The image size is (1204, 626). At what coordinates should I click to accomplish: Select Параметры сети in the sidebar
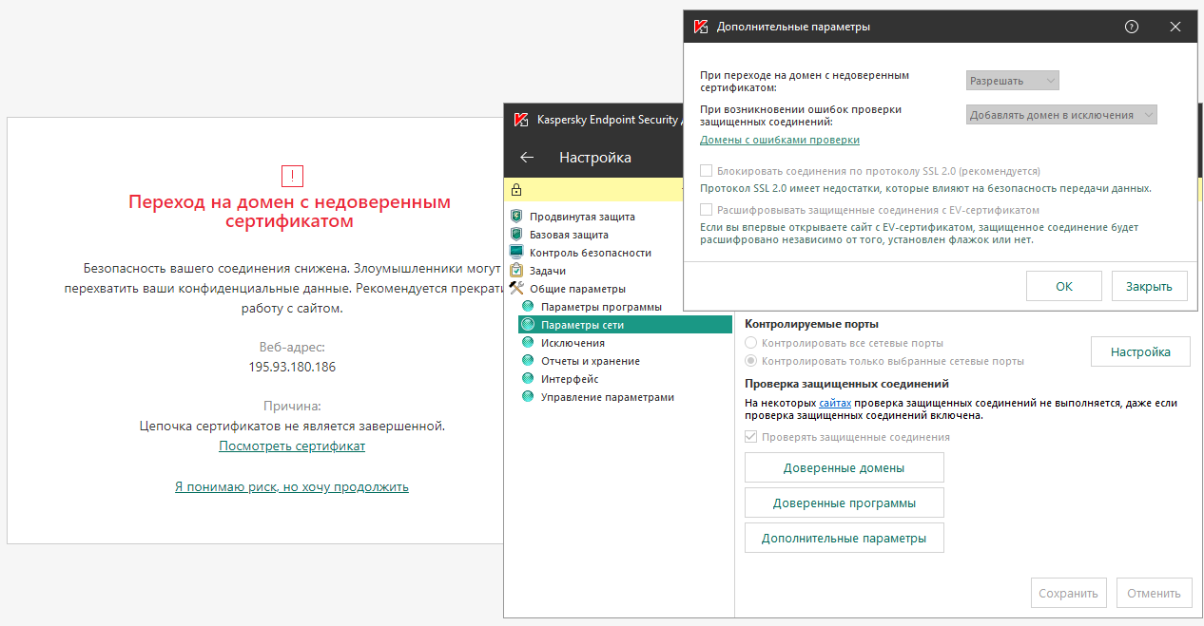tap(582, 325)
